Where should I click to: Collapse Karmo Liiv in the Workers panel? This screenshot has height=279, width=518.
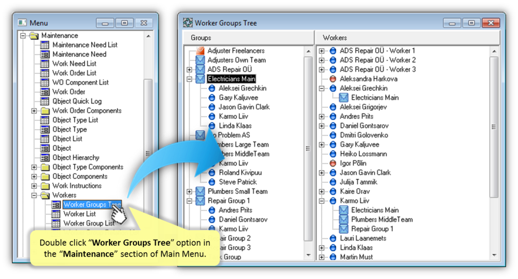322,201
